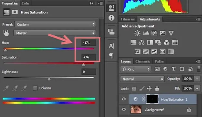
Task: Collapse Properties panel with double arrows
Action: [92, 3]
